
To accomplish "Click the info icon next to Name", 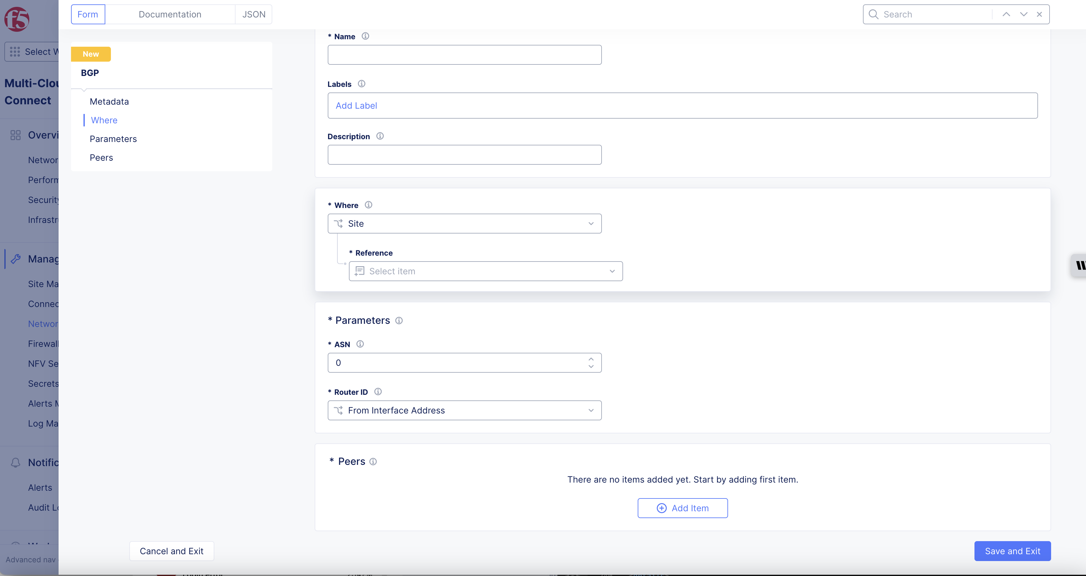I will tap(365, 36).
